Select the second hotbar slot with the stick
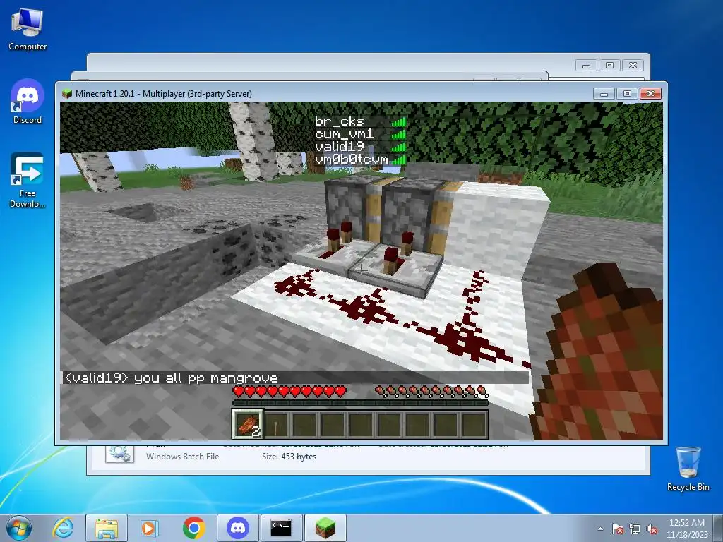The image size is (723, 542). click(x=276, y=424)
